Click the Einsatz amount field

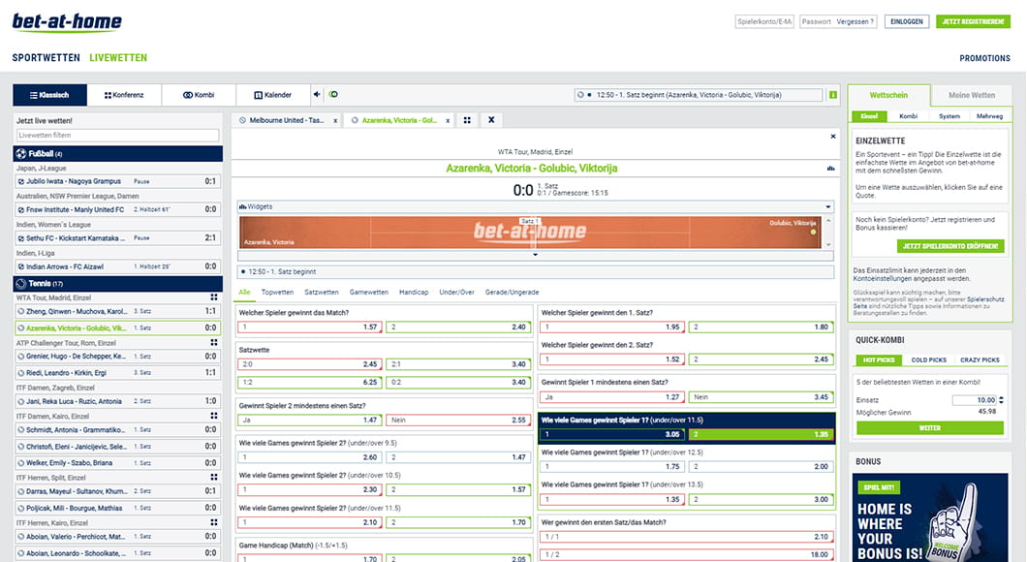[975, 399]
